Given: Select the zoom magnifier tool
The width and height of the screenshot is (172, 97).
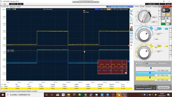Looking at the screenshot, I should click(131, 14).
